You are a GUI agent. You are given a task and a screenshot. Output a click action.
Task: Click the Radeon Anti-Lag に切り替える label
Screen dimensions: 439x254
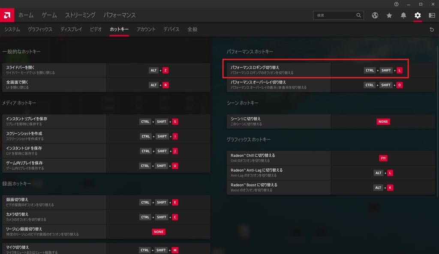[x=256, y=170]
